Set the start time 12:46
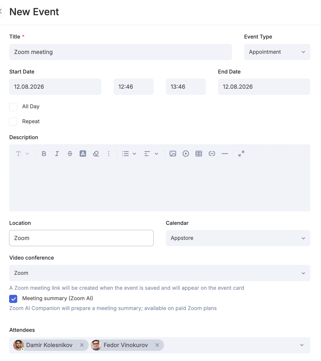 134,87
